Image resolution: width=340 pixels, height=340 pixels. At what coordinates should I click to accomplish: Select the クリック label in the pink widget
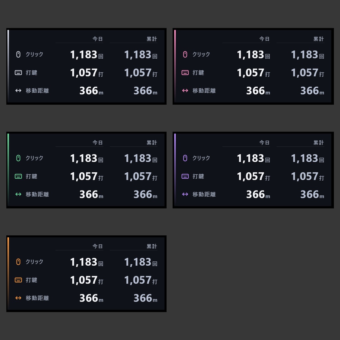click(201, 54)
